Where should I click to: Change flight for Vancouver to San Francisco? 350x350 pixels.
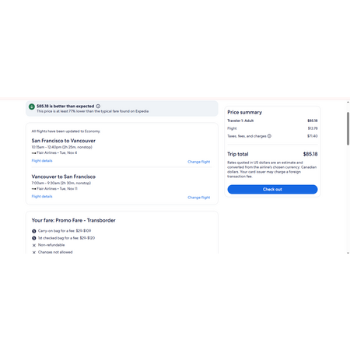coord(199,198)
